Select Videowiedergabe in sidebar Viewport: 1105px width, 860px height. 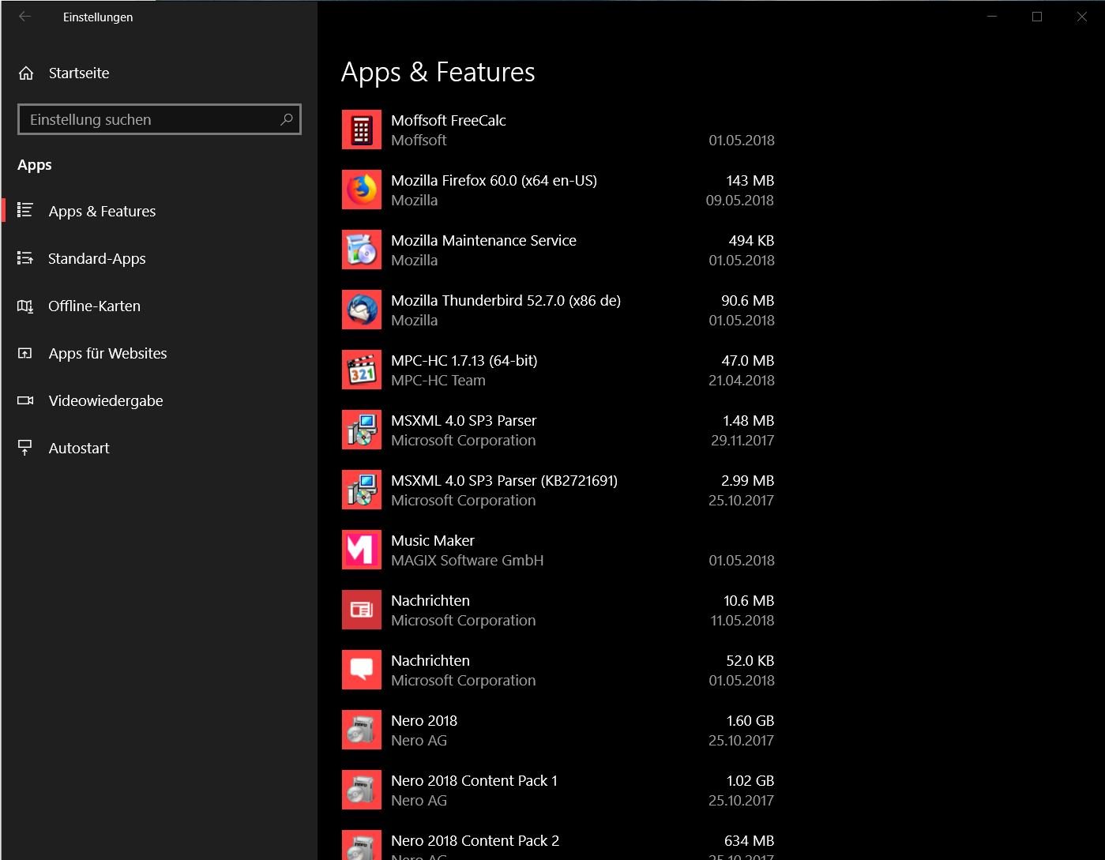tap(105, 401)
